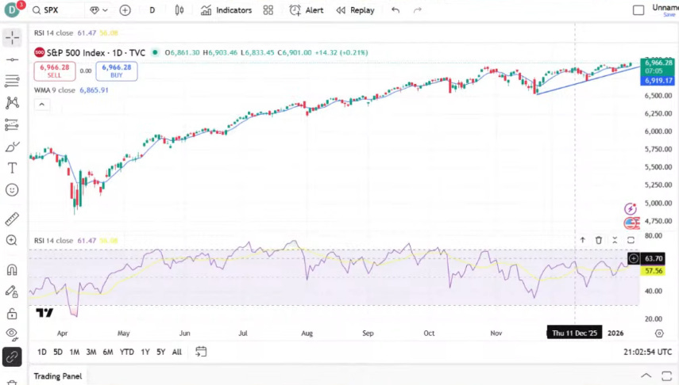Start bar Replay mode
Screen dimensions: 679x385
(x=355, y=10)
